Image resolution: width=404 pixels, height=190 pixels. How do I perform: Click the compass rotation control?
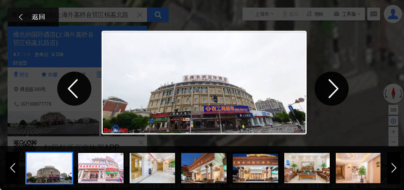coord(393,93)
